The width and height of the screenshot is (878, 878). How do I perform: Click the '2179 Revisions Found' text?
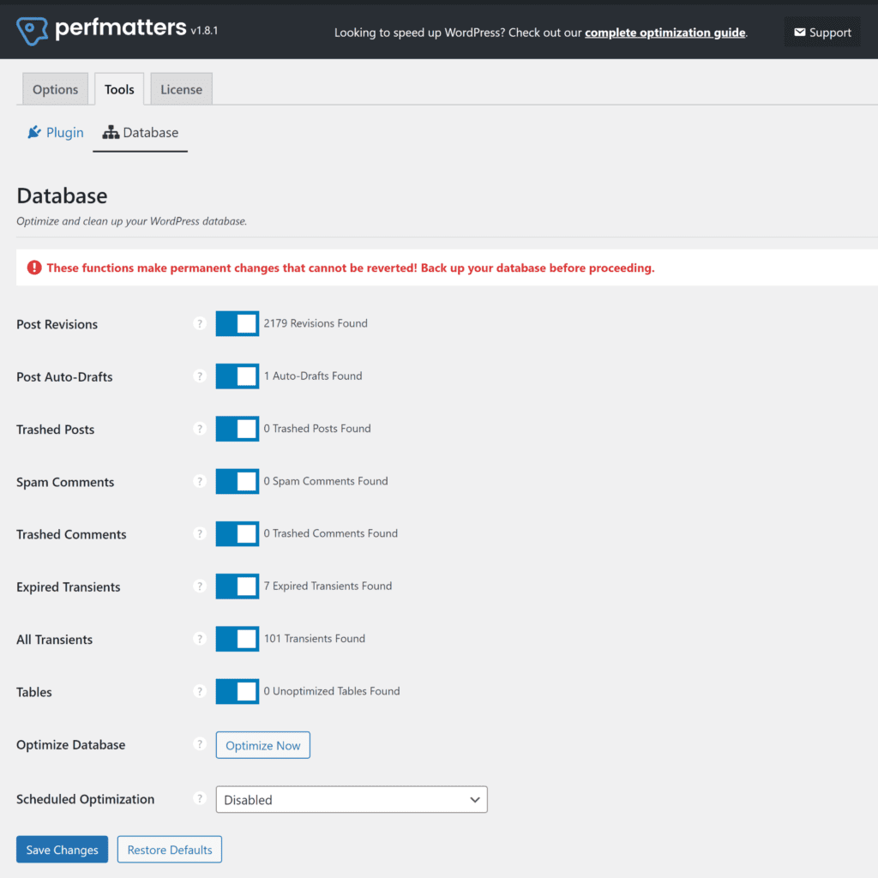(x=316, y=323)
